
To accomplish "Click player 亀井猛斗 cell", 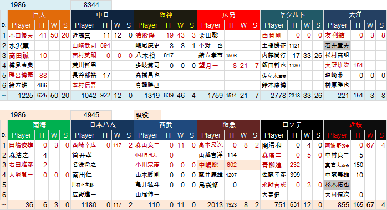I will pyautogui.click(x=147, y=185).
